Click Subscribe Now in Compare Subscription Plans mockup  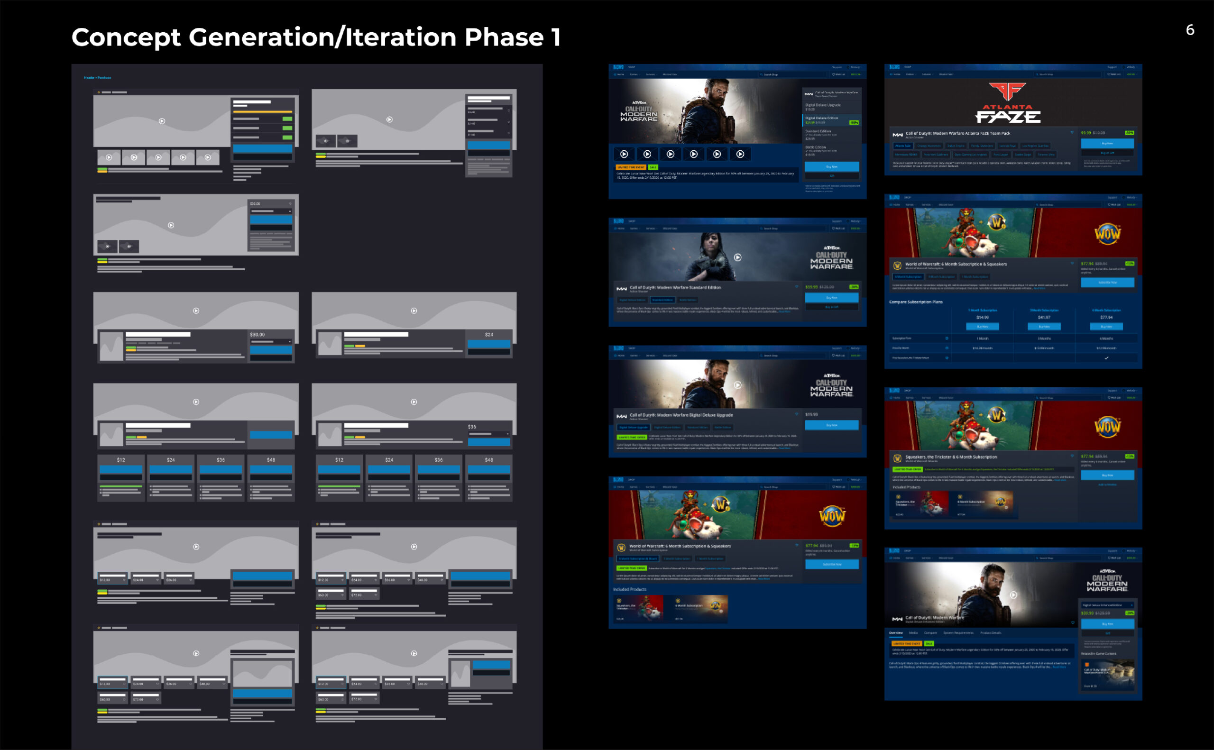point(1108,282)
